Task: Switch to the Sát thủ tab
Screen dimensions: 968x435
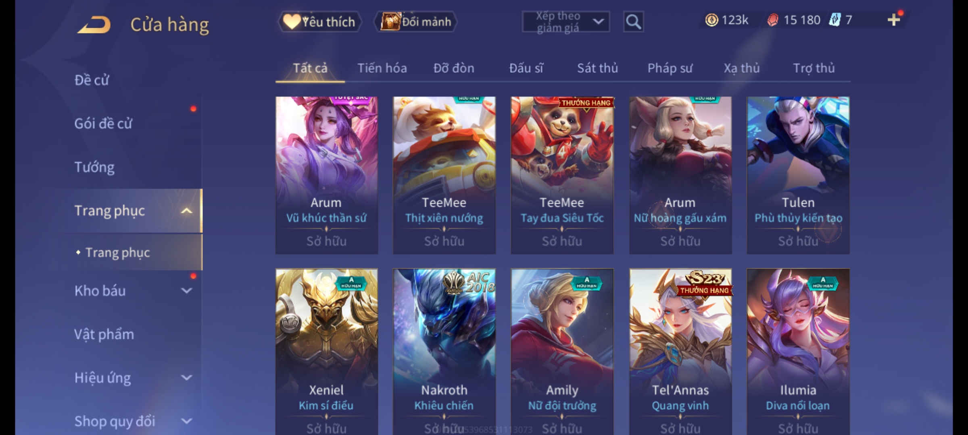Action: pos(597,68)
